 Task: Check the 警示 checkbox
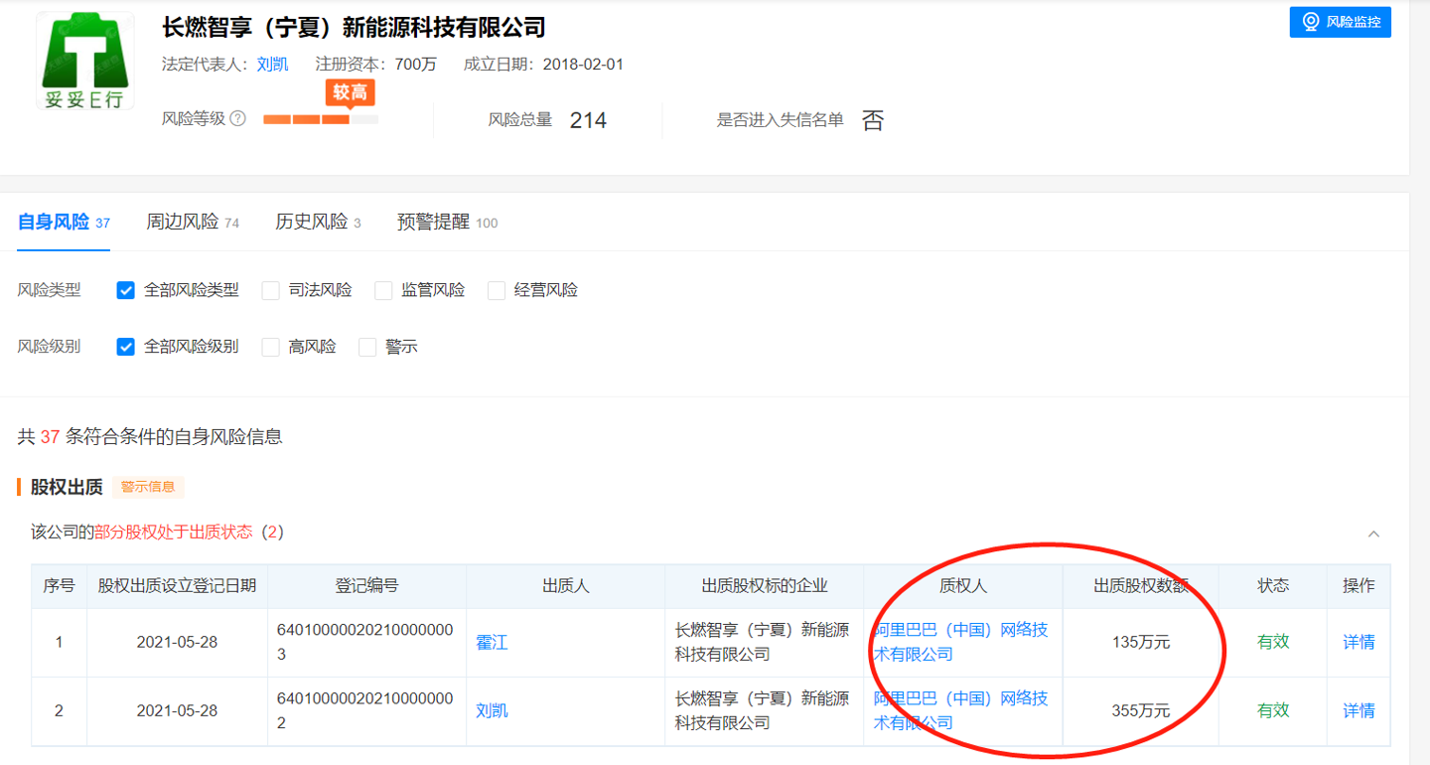[367, 347]
